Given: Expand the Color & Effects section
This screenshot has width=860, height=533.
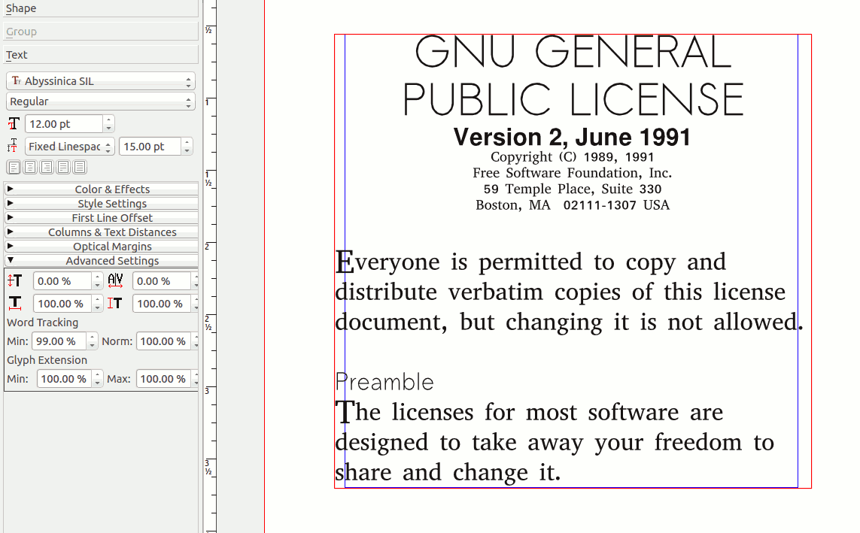Looking at the screenshot, I should coord(102,189).
